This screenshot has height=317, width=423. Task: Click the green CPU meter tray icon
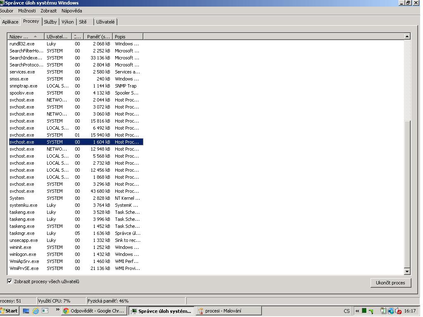tap(364, 311)
